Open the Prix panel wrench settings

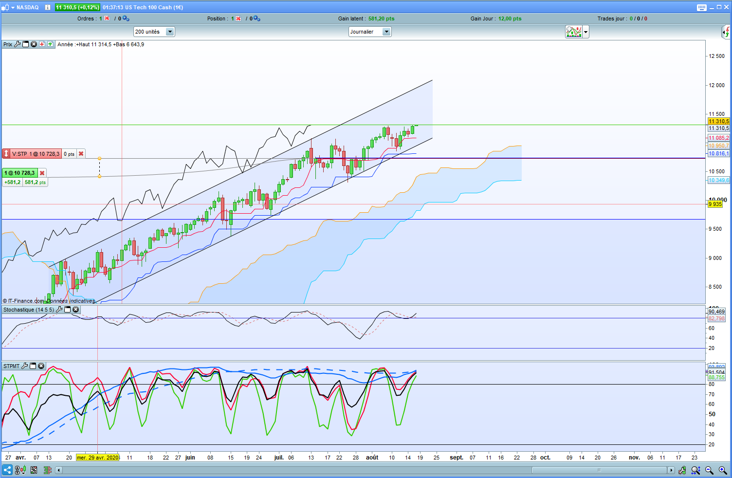pos(18,44)
